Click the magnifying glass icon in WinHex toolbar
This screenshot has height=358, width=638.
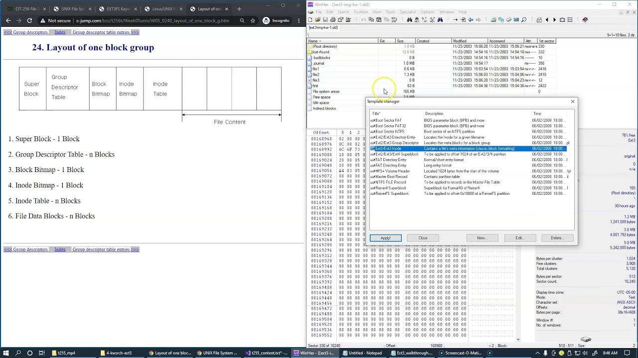(x=524, y=20)
